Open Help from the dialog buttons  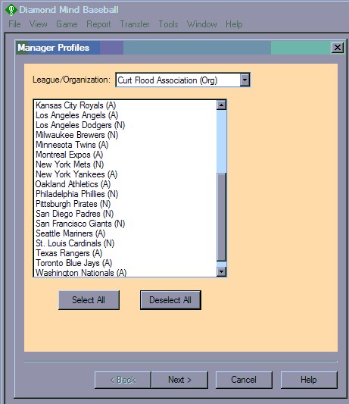coord(309,380)
